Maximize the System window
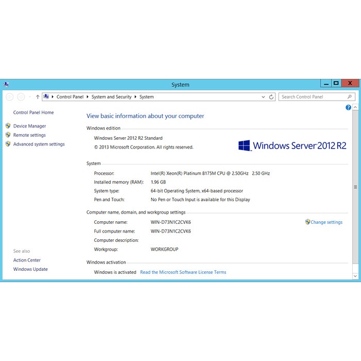 (336, 84)
